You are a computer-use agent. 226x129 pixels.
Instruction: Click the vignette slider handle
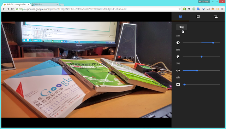point(185,84)
